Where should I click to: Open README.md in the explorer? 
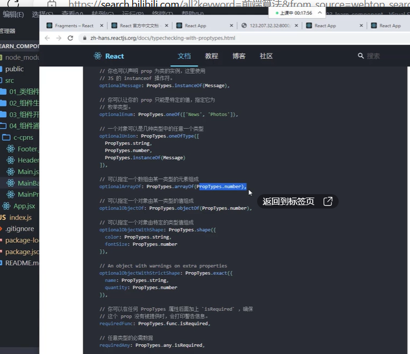pyautogui.click(x=19, y=263)
